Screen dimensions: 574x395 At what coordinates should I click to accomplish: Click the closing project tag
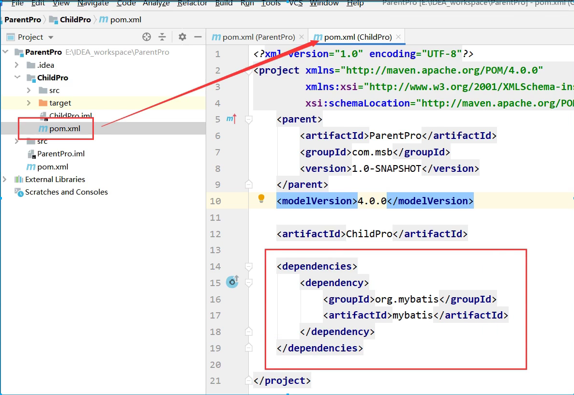(x=282, y=381)
